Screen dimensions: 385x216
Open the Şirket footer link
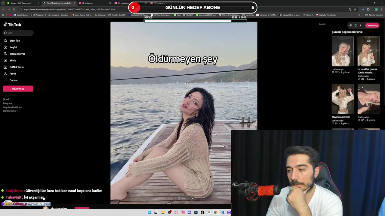(x=6, y=99)
